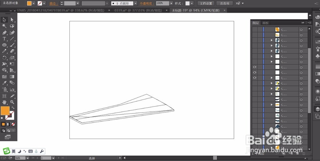Open the 5 点圆形 brush definition dropdown

tap(135, 4)
